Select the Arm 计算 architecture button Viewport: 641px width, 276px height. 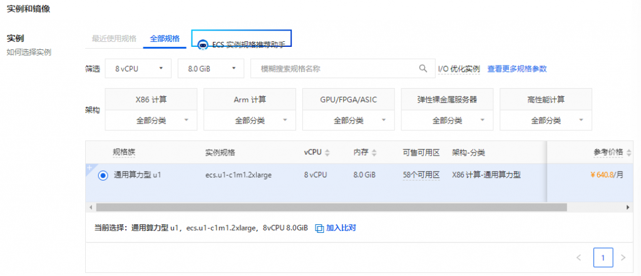(x=249, y=99)
